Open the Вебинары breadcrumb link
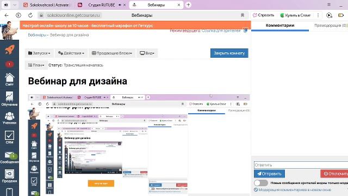This screenshot has width=348, height=196. (x=37, y=35)
